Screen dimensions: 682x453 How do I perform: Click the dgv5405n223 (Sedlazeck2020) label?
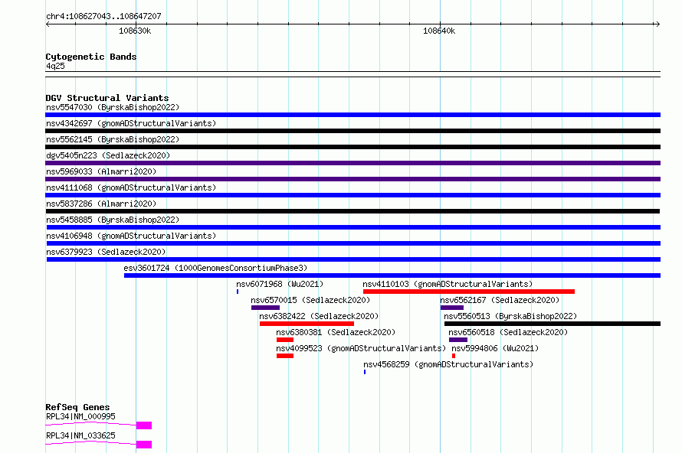point(108,155)
